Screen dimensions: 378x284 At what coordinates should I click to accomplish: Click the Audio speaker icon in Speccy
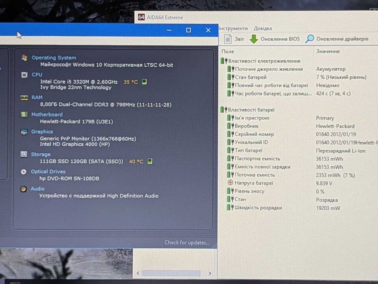click(x=23, y=189)
